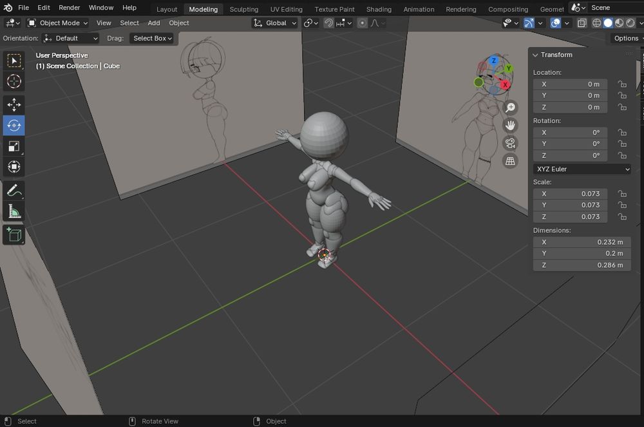
Task: Select the Annotate tool
Action: pyautogui.click(x=14, y=191)
